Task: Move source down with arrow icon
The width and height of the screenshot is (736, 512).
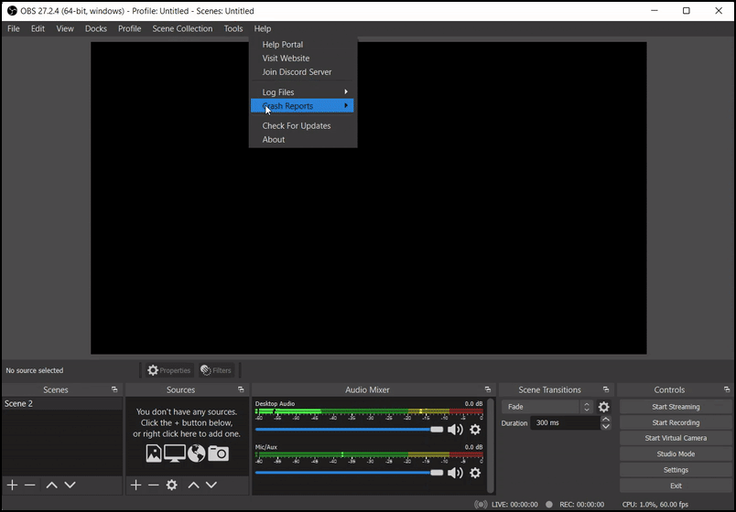Action: point(211,485)
